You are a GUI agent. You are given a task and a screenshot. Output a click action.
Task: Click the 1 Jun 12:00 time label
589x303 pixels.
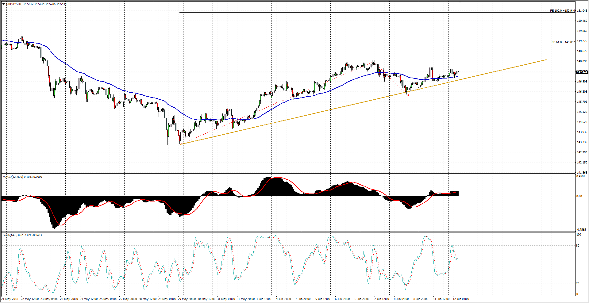click(264, 299)
